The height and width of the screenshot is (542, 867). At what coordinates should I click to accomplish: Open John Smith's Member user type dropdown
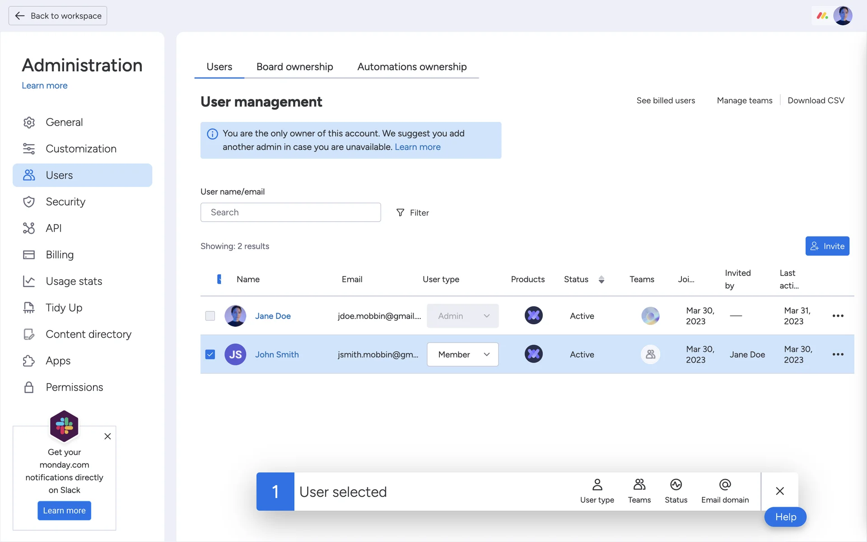[x=462, y=354]
